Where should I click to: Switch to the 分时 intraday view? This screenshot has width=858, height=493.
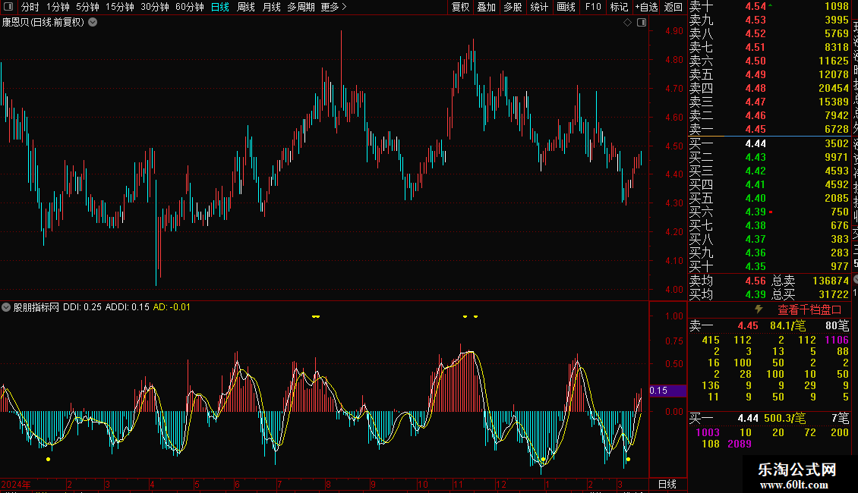30,7
